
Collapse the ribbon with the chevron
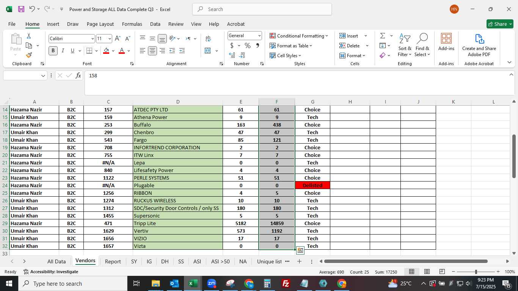point(509,62)
